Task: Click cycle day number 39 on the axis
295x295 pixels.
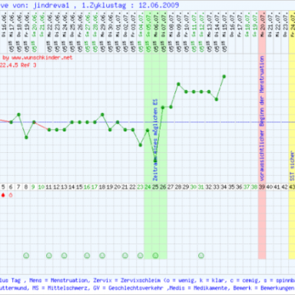Action: click(x=262, y=187)
